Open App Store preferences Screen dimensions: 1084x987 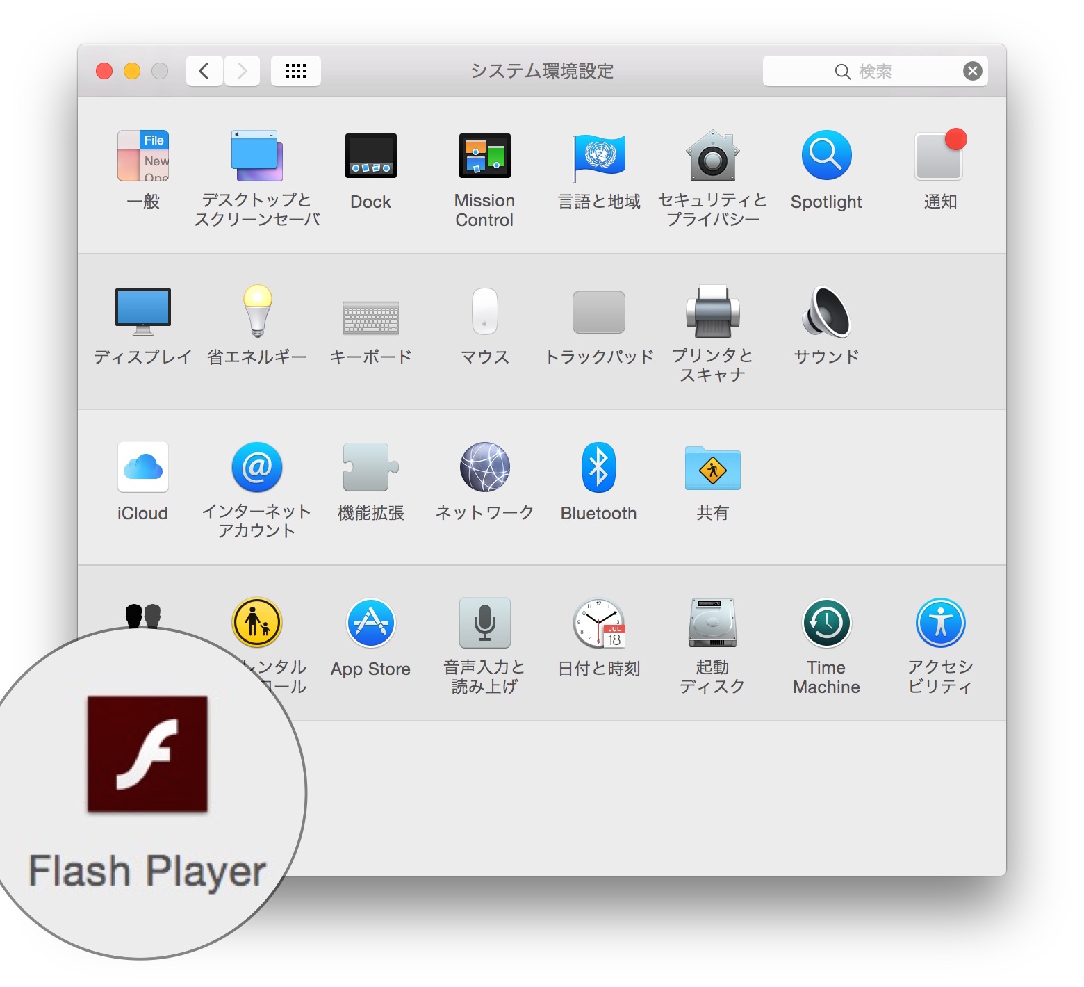(371, 623)
